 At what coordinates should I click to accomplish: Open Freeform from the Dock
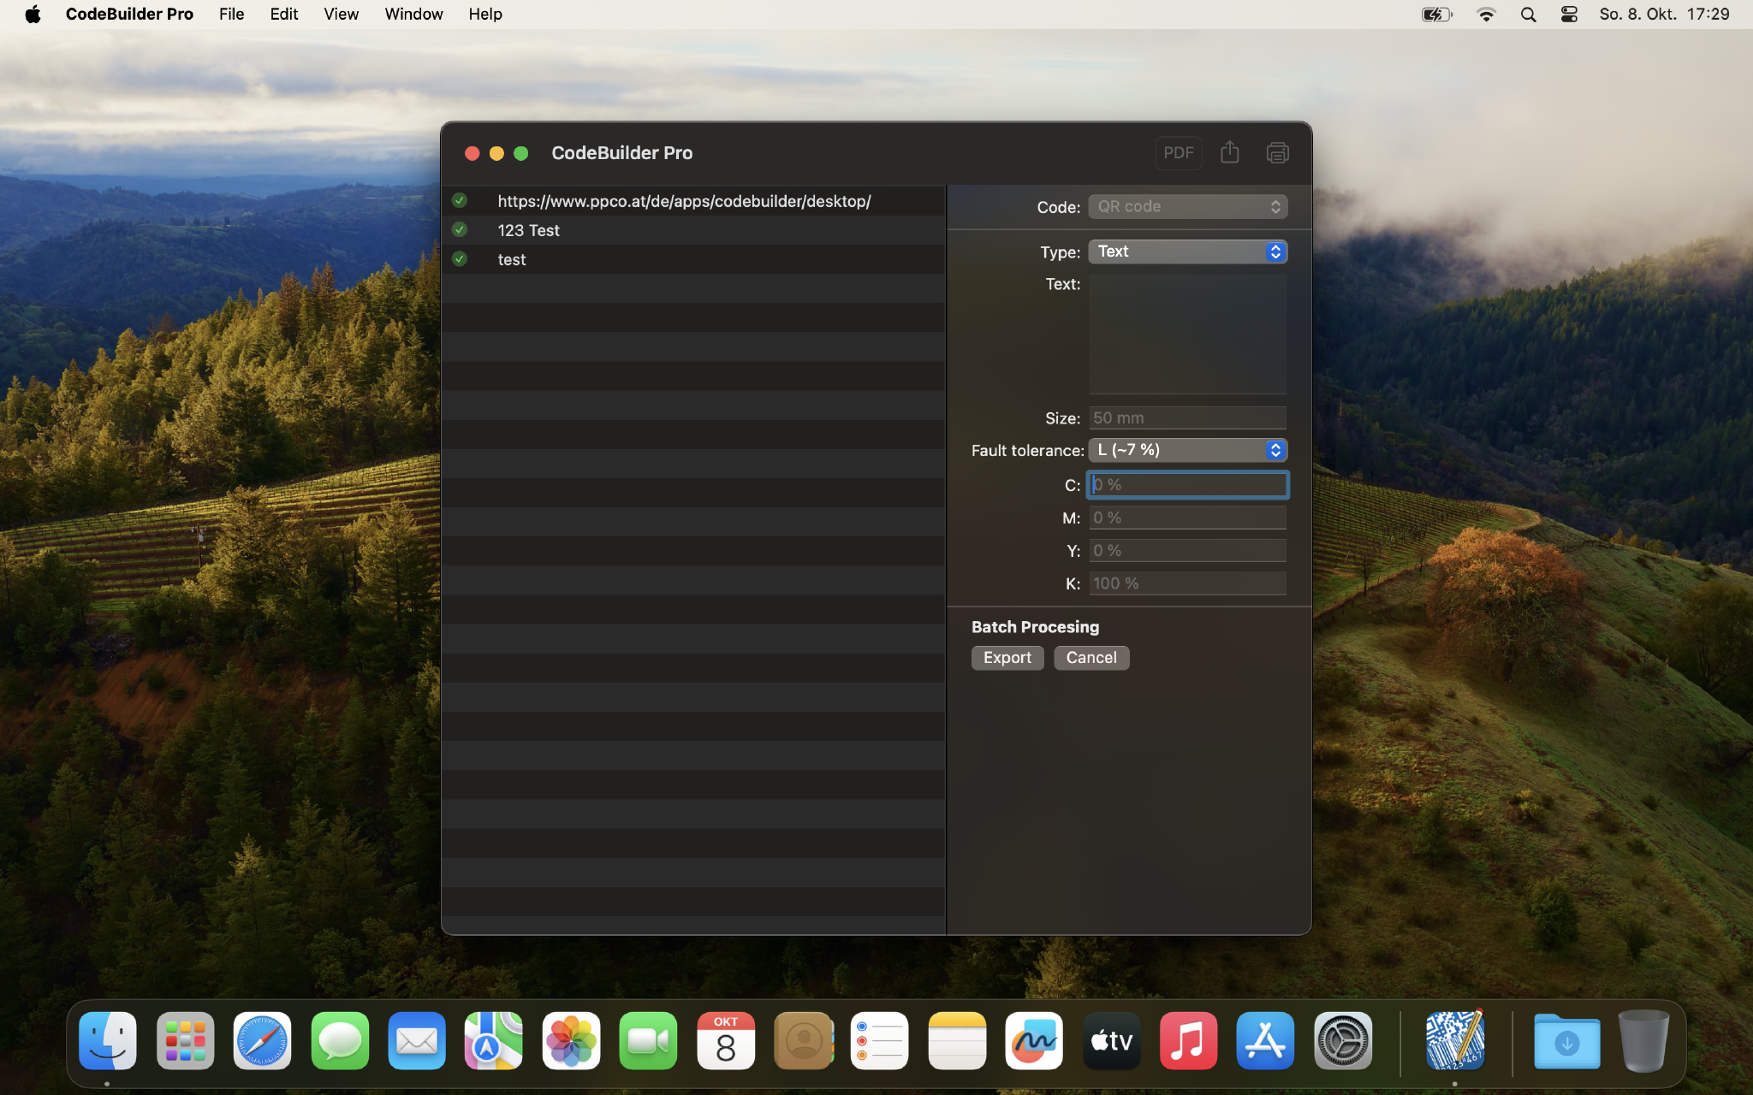[x=1034, y=1041]
